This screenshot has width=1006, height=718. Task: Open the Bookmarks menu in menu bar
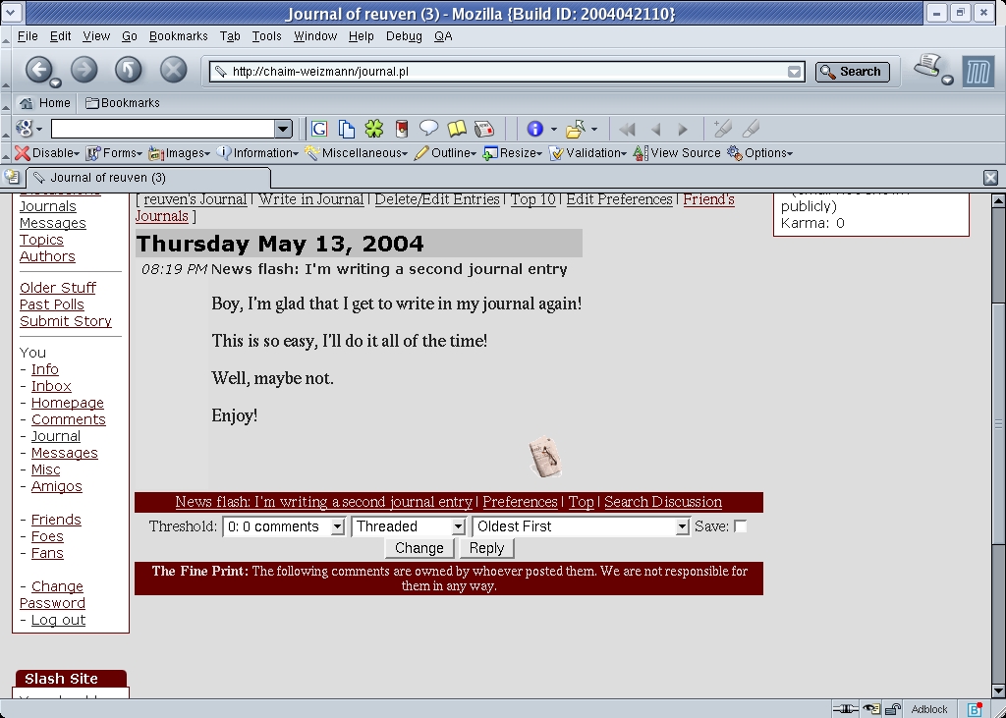(178, 36)
